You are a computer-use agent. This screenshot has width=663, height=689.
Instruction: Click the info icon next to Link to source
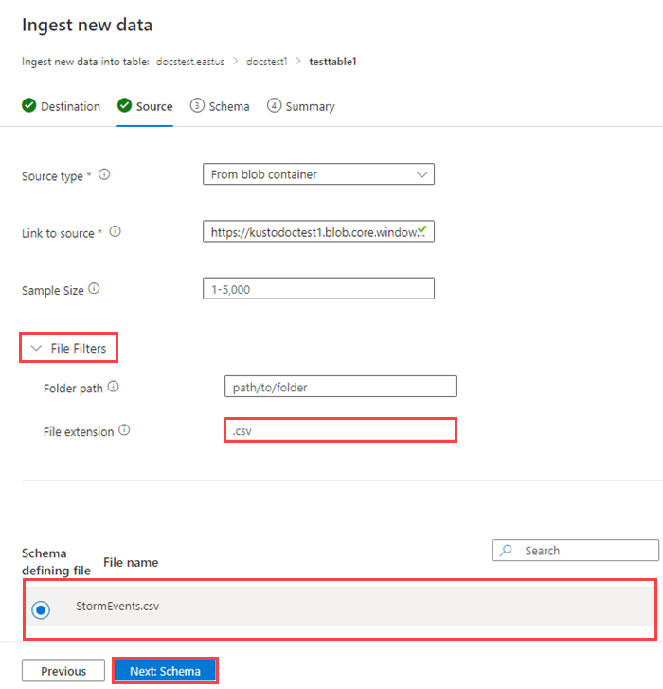click(115, 232)
